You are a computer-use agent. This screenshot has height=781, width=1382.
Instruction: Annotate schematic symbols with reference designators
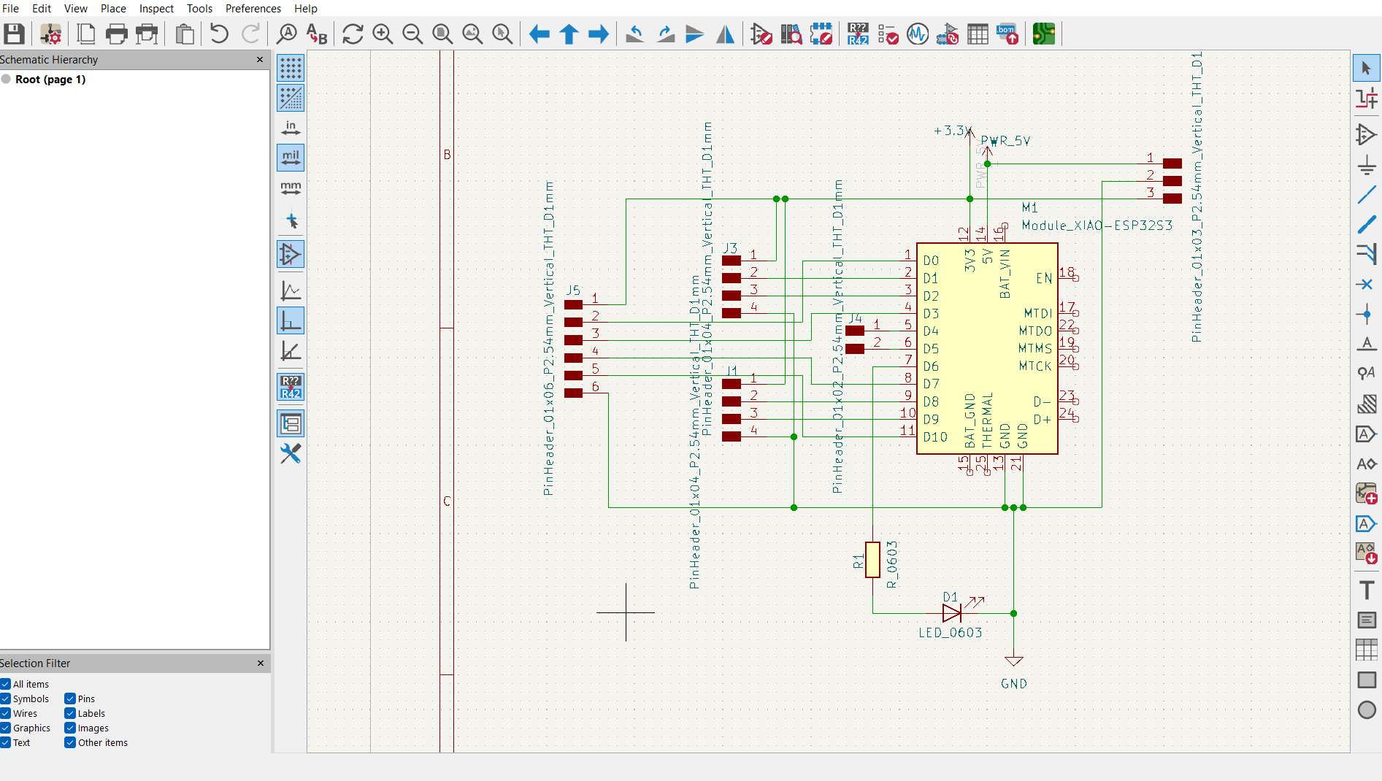pyautogui.click(x=858, y=34)
